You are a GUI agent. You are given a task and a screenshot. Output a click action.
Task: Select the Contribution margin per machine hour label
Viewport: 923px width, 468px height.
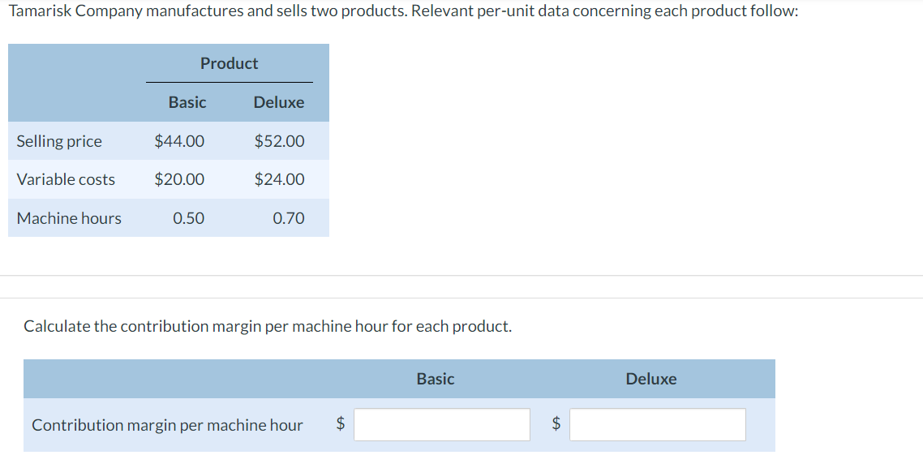click(167, 425)
